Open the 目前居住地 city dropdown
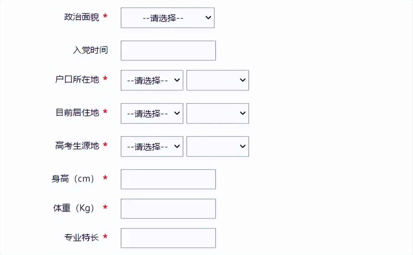413x255 pixels. click(217, 113)
